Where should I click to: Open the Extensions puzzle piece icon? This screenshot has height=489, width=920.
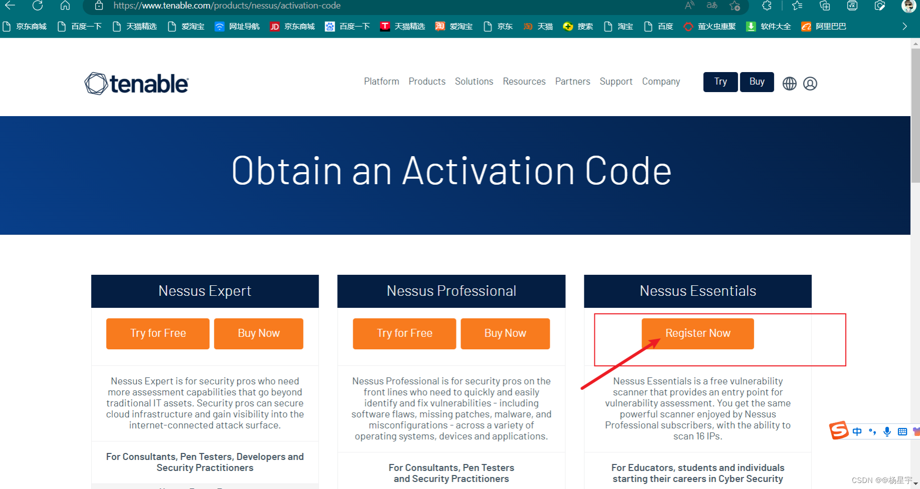coord(767,6)
